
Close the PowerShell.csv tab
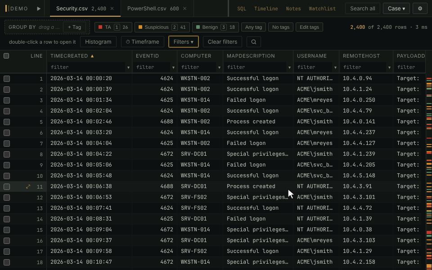pyautogui.click(x=185, y=9)
